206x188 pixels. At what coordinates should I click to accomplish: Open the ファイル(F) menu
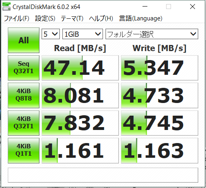pyautogui.click(x=17, y=18)
